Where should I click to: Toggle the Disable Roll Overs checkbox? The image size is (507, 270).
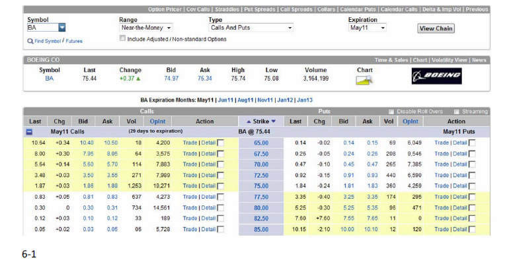[391, 112]
